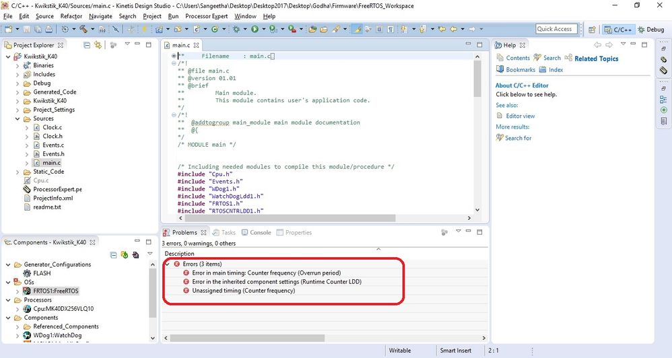Click the green Run button icon
Image resolution: width=672 pixels, height=358 pixels.
coord(255,29)
